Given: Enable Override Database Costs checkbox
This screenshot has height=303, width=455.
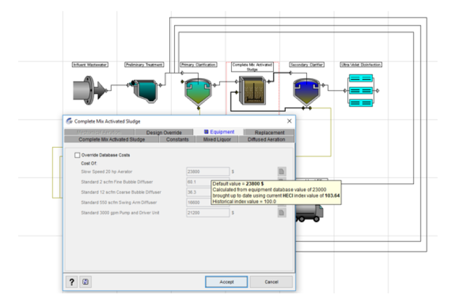Looking at the screenshot, I should point(77,155).
